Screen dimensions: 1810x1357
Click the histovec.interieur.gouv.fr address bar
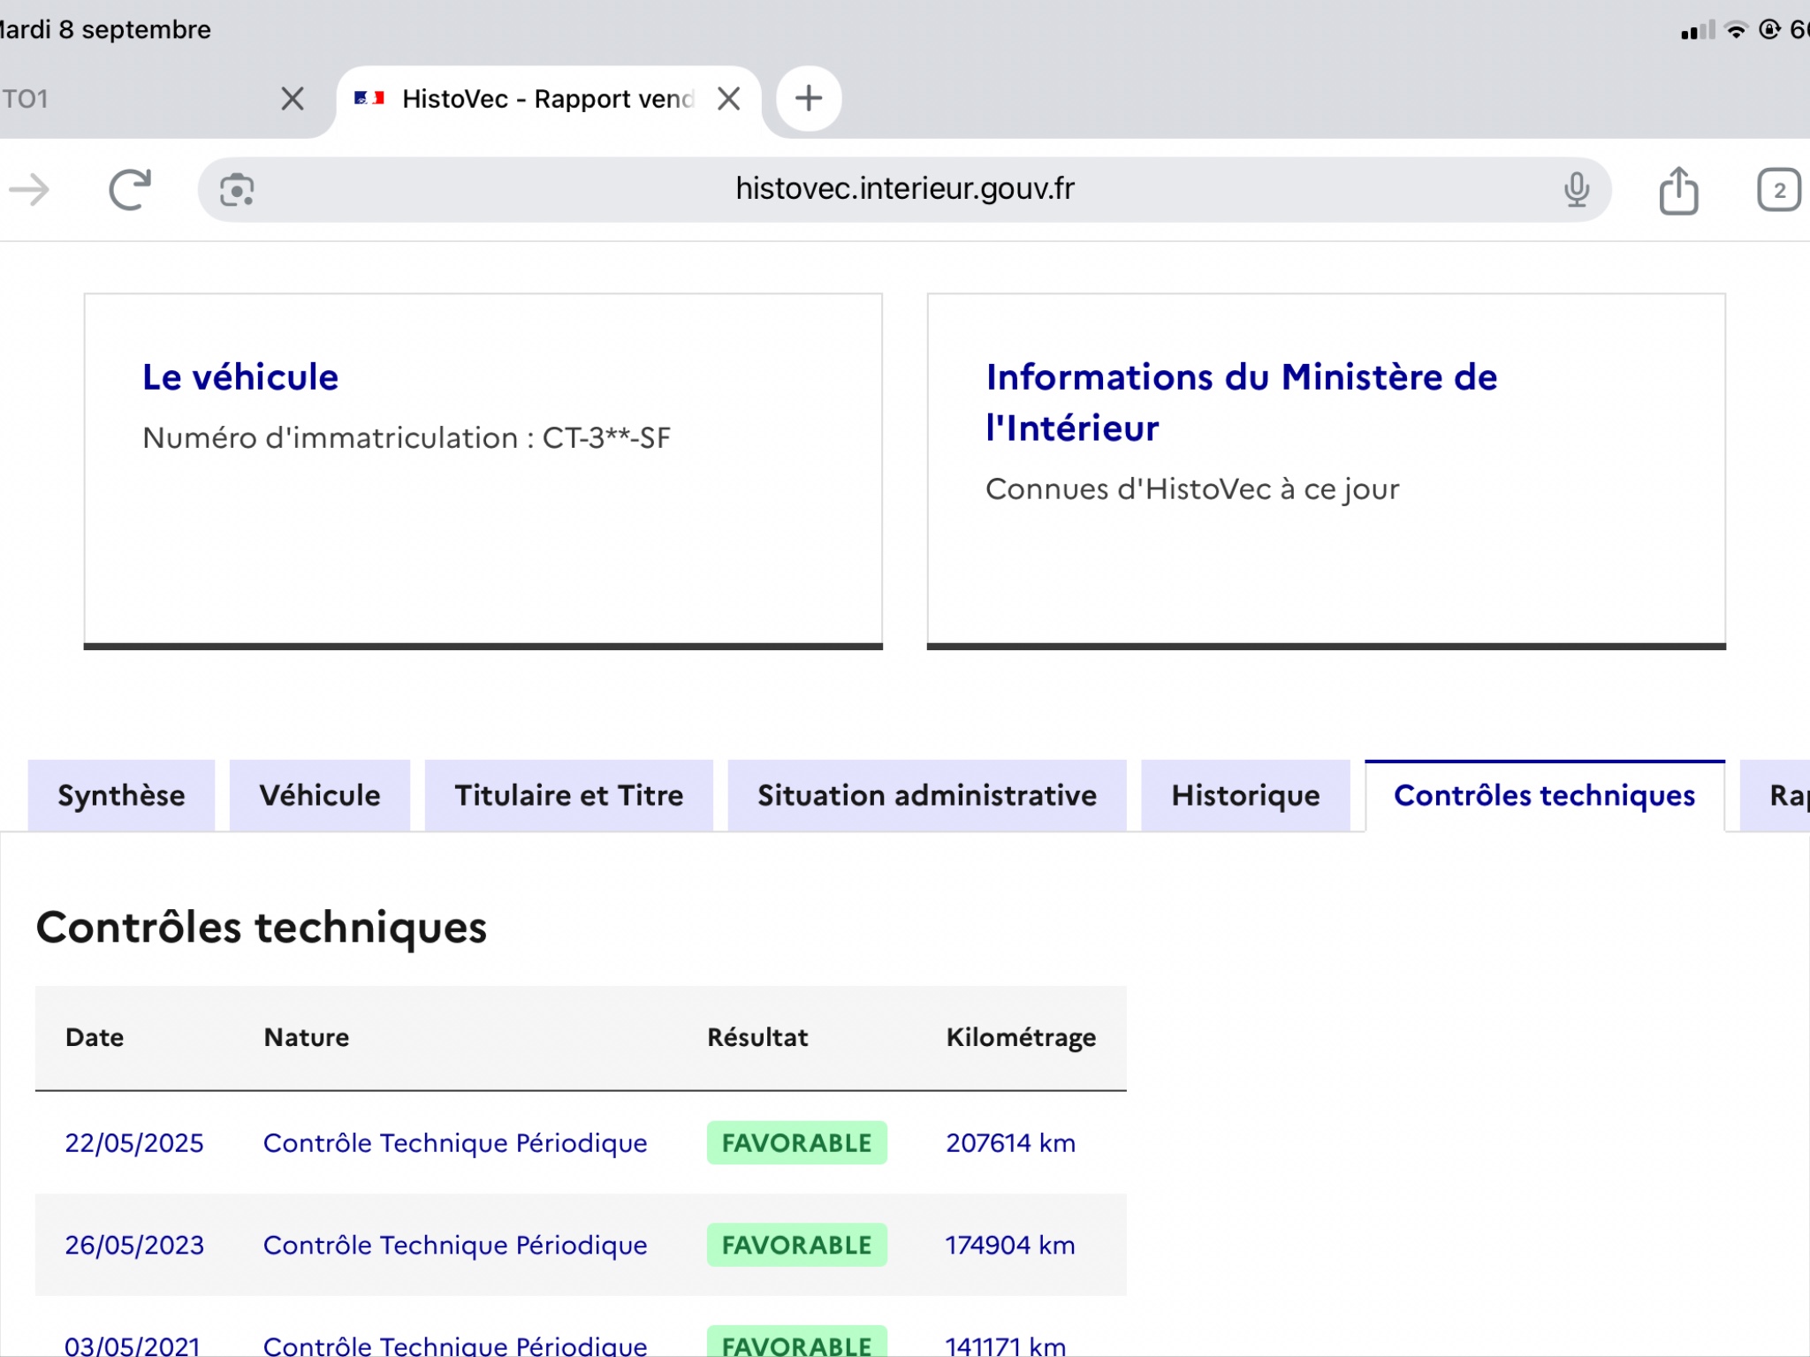(x=904, y=189)
